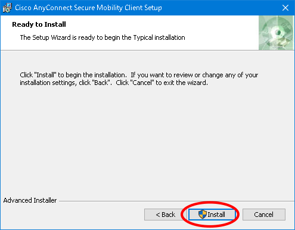Click the separator line beside Advanced Installer

(176, 201)
